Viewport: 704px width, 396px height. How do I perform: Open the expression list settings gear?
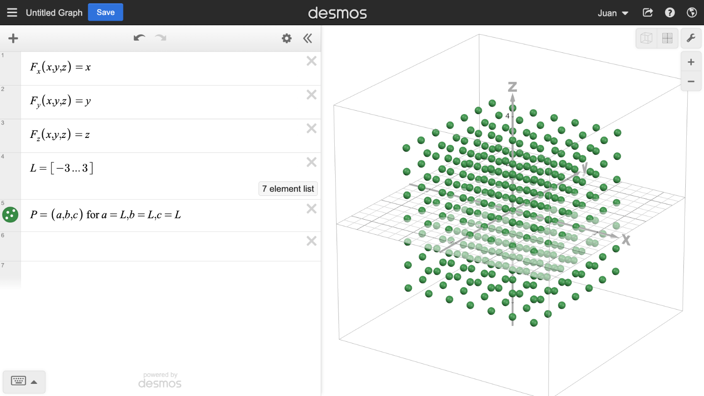[287, 38]
